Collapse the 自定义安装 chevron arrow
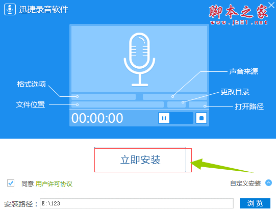The image size is (276, 210). [x=268, y=183]
